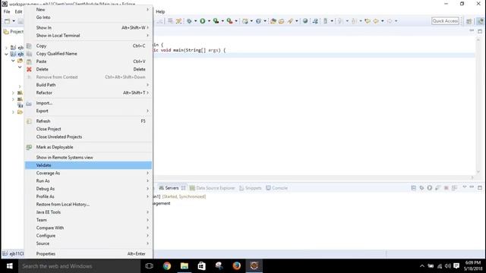The image size is (486, 273).
Task: Maximize the editor area panel
Action: point(480,31)
